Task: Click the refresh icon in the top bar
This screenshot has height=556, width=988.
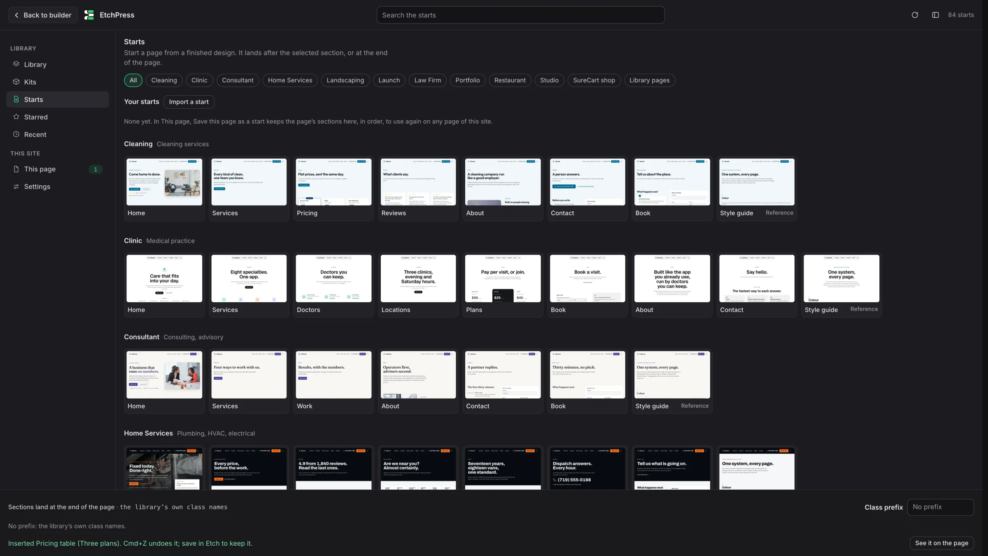Action: pos(915,15)
